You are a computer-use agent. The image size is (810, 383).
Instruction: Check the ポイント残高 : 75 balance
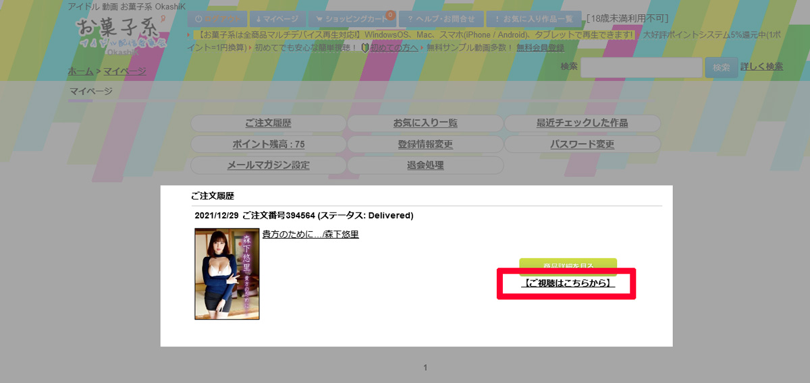coord(268,144)
